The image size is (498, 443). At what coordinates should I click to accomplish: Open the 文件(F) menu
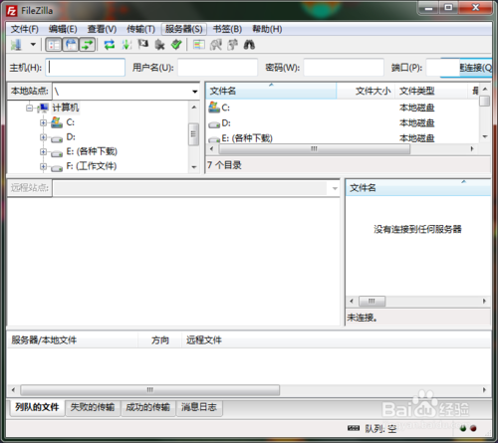tap(25, 29)
